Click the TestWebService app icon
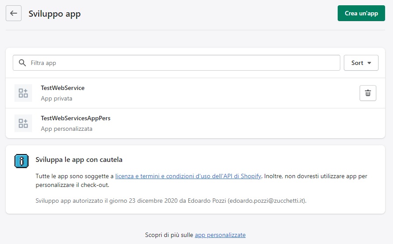The image size is (393, 244). [x=23, y=93]
